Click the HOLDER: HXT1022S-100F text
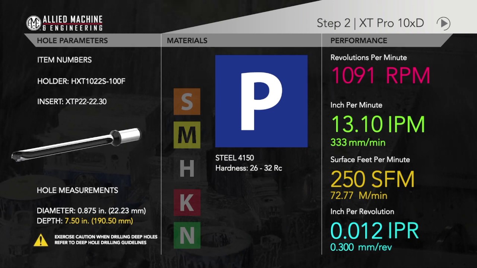This screenshot has height=268, width=477. (81, 81)
